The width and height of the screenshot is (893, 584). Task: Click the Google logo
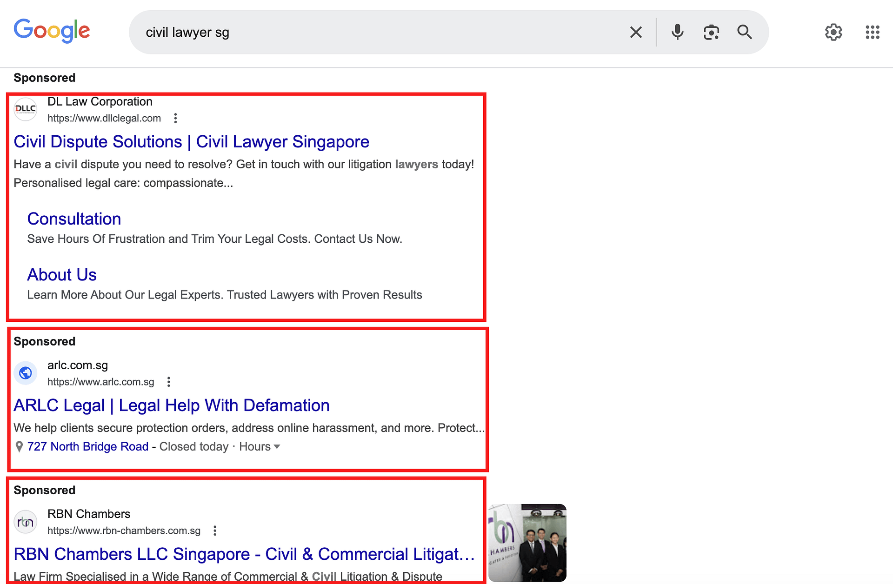[52, 31]
